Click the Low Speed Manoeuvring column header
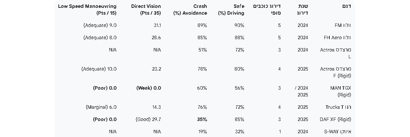Viewport: 410px width, 137px height. 87,10
